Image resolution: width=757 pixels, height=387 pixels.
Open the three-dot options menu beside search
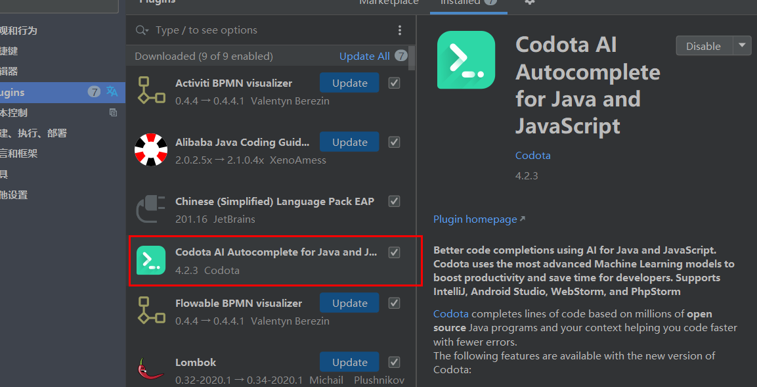400,30
